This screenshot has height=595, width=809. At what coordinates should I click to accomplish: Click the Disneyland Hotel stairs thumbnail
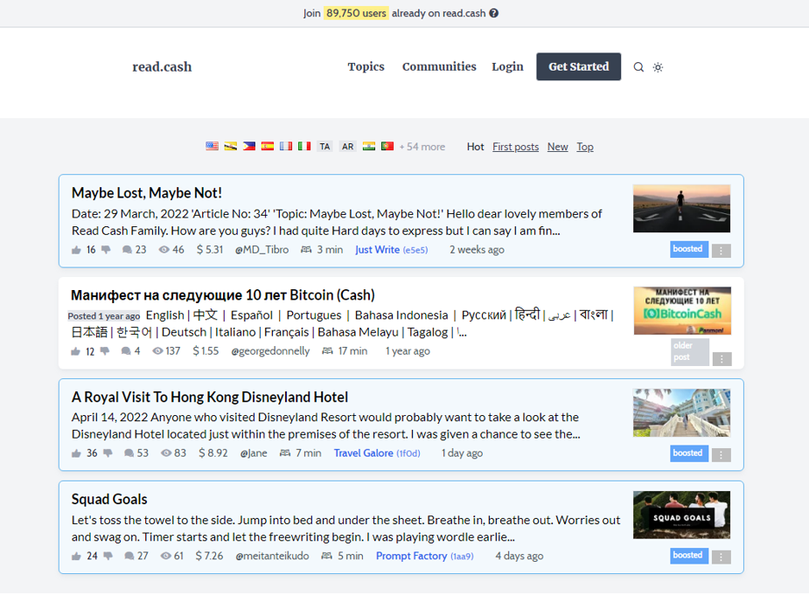[x=681, y=413]
